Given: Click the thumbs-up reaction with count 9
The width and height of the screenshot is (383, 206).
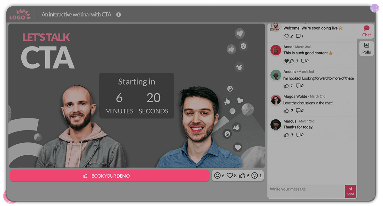Looking at the screenshot, I should point(242,175).
